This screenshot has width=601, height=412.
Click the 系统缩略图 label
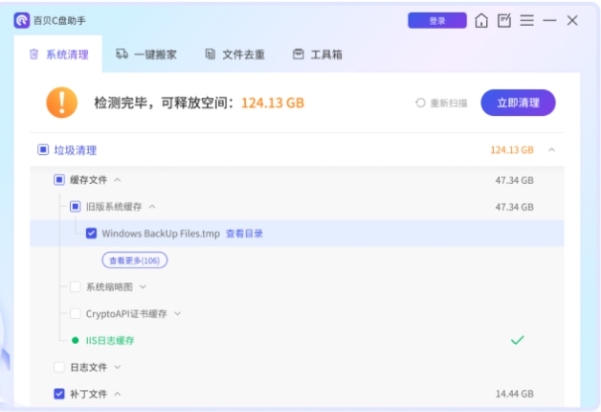[x=109, y=286]
